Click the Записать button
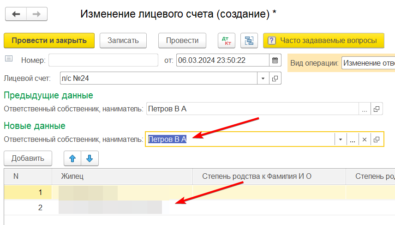This screenshot has width=395, height=225. [123, 40]
